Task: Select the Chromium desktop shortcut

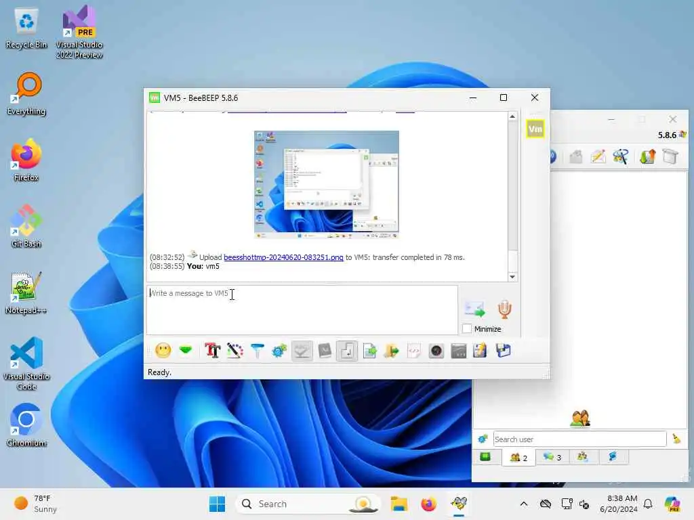Action: [26, 425]
